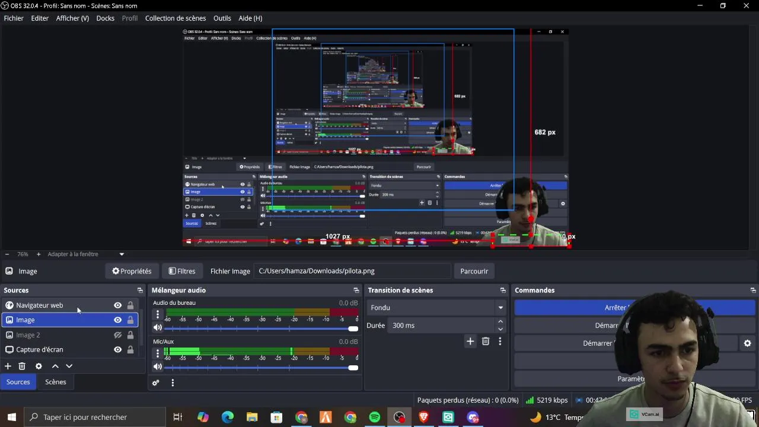
Task: Undock the Mélangeur audio panel
Action: [x=356, y=291]
